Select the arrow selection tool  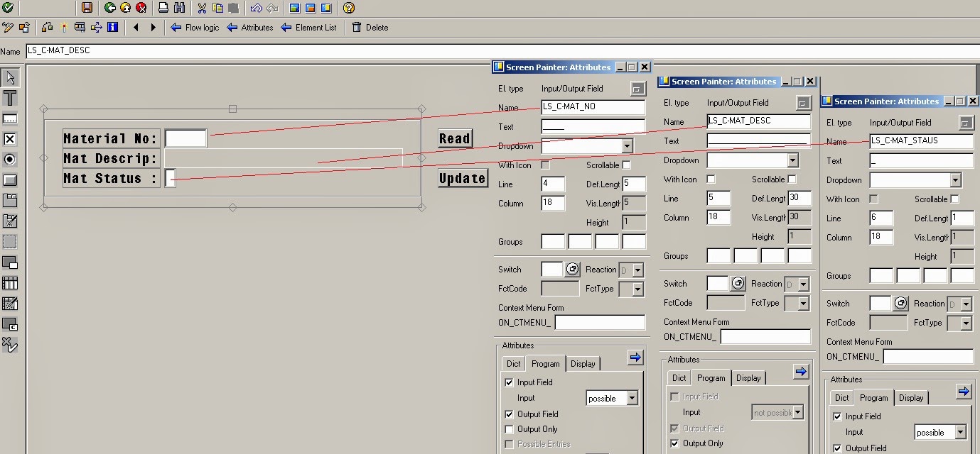[10, 77]
